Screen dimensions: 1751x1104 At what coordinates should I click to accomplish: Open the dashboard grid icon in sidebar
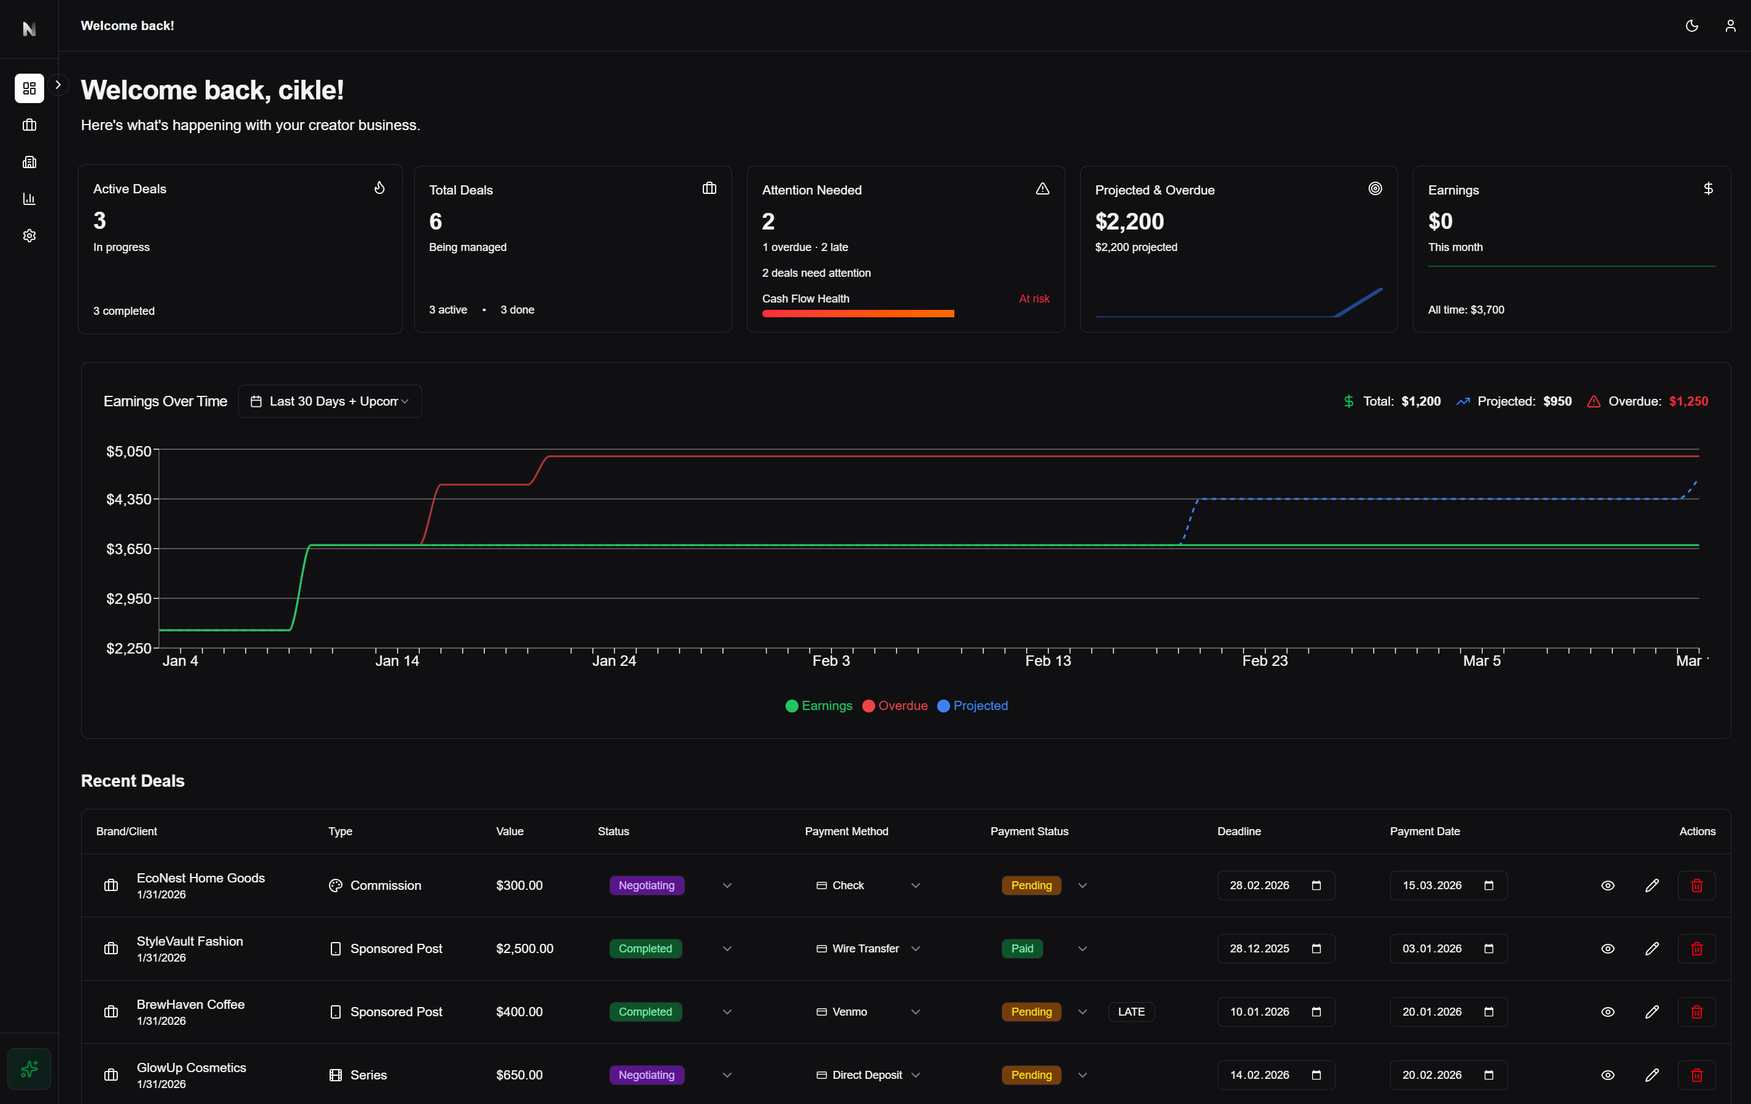click(x=29, y=88)
